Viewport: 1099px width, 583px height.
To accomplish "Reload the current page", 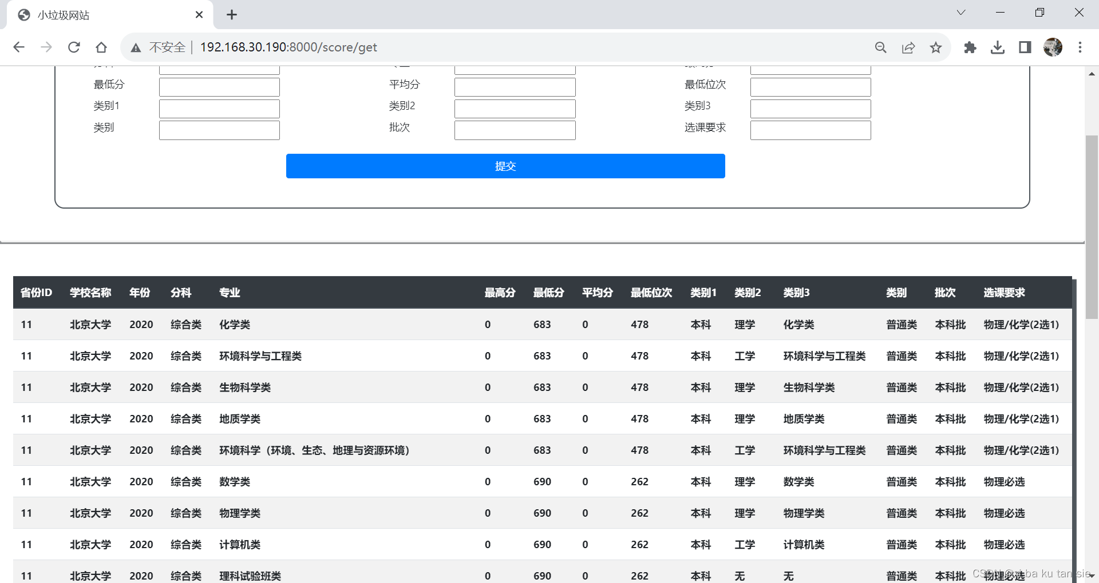I will 74,47.
